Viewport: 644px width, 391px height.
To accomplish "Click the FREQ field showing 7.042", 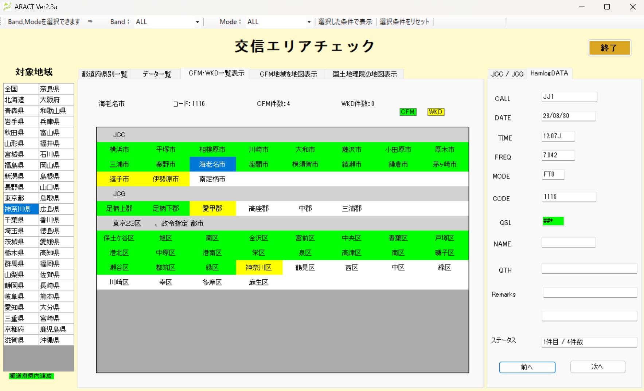I will [x=558, y=155].
